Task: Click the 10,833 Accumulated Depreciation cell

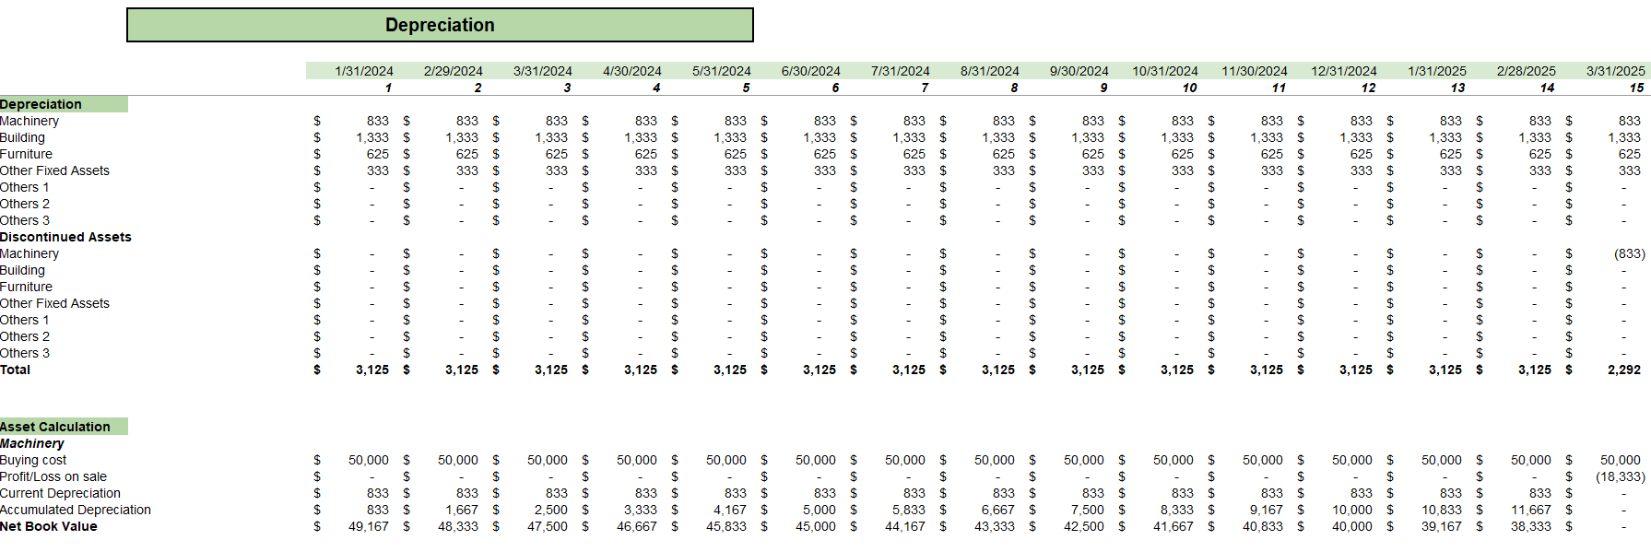Action: click(x=1442, y=510)
